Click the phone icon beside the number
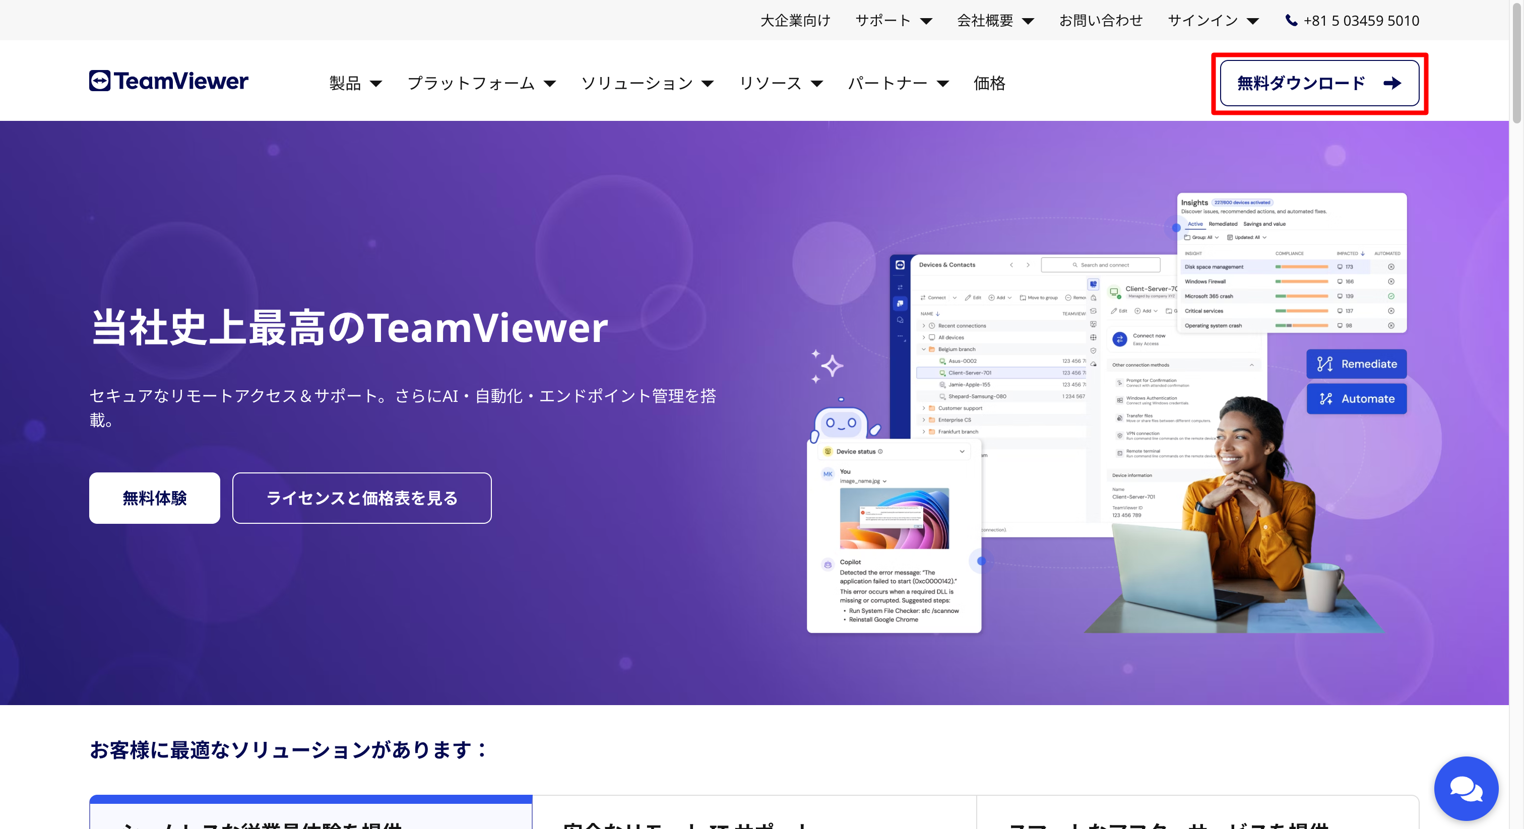Screen dimensions: 1524x829 pyautogui.click(x=1291, y=21)
